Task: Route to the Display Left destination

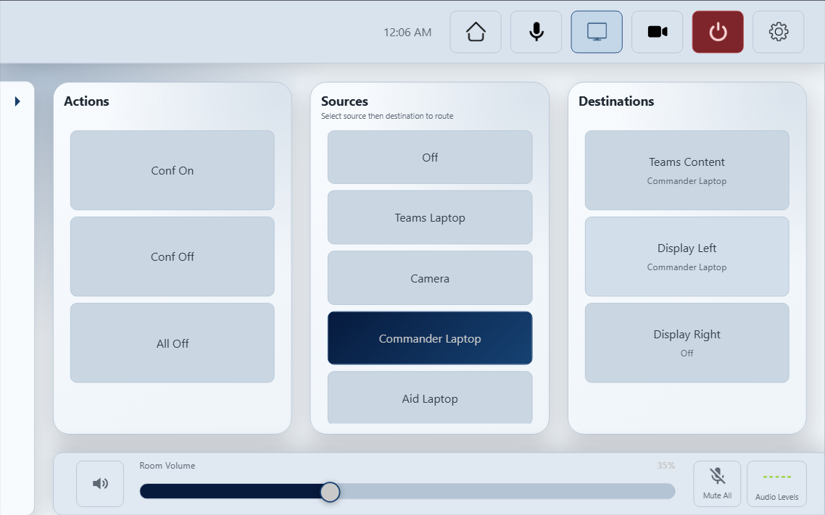Action: [x=687, y=256]
